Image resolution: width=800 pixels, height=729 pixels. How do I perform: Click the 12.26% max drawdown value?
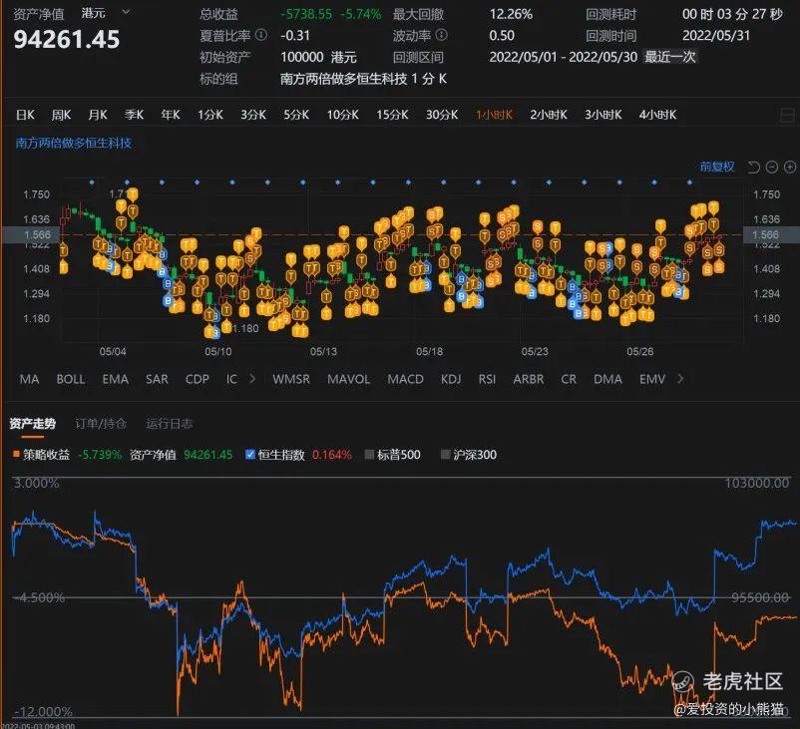point(511,14)
